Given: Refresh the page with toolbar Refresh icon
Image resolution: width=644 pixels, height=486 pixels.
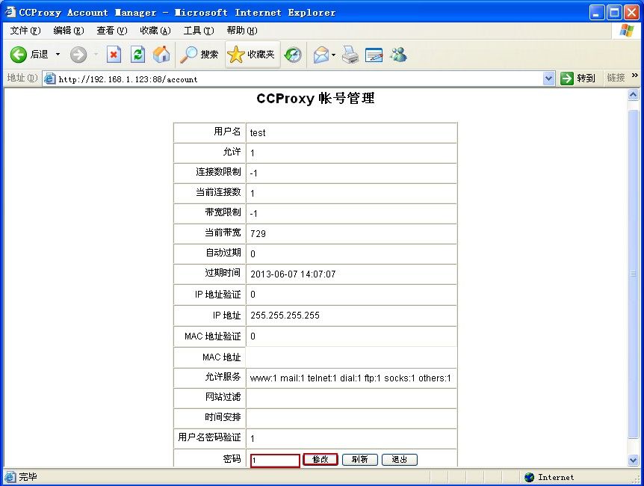Looking at the screenshot, I should (x=137, y=55).
